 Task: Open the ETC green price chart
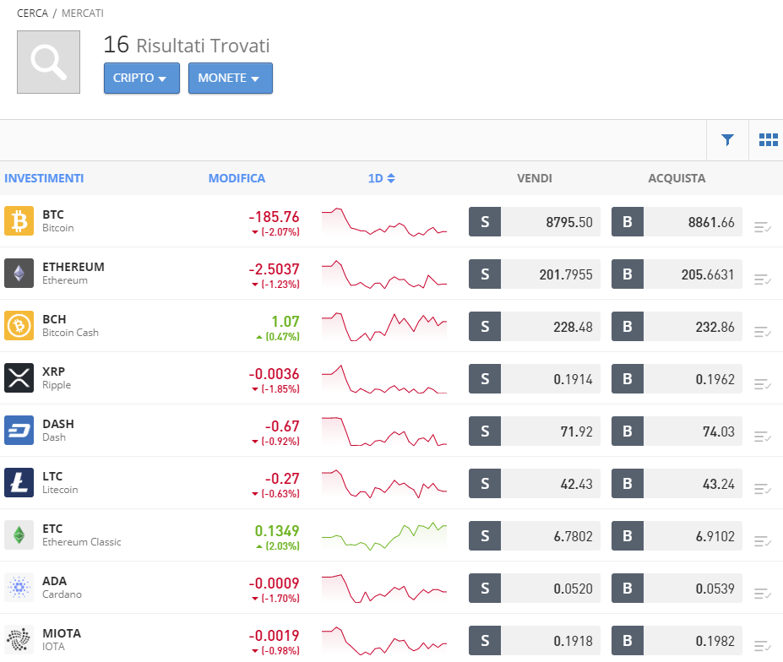coord(384,536)
